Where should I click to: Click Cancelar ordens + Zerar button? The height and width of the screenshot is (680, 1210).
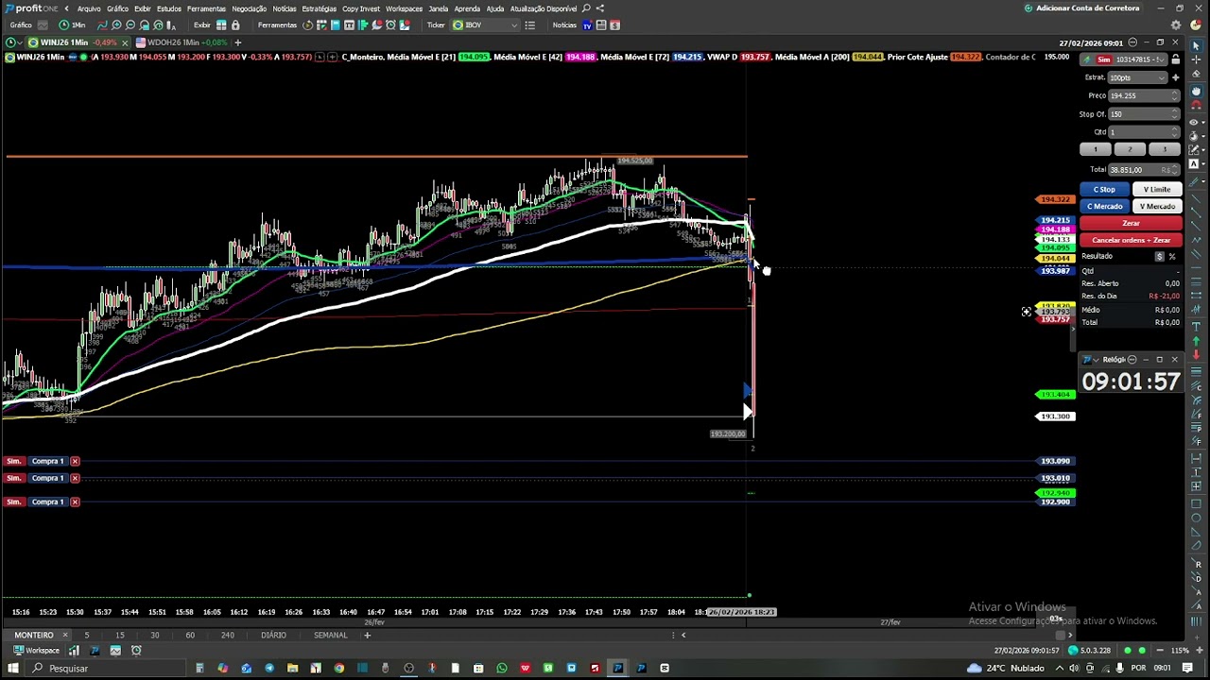[x=1132, y=240]
